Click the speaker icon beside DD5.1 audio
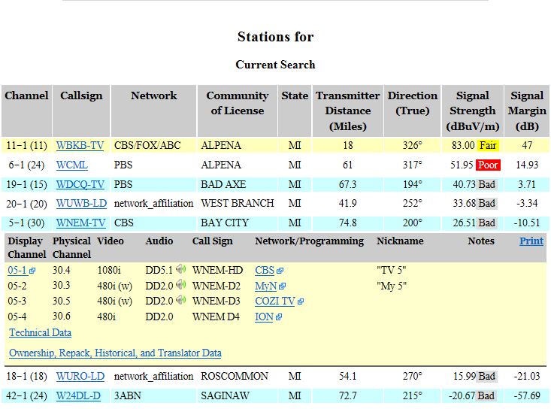 click(181, 269)
